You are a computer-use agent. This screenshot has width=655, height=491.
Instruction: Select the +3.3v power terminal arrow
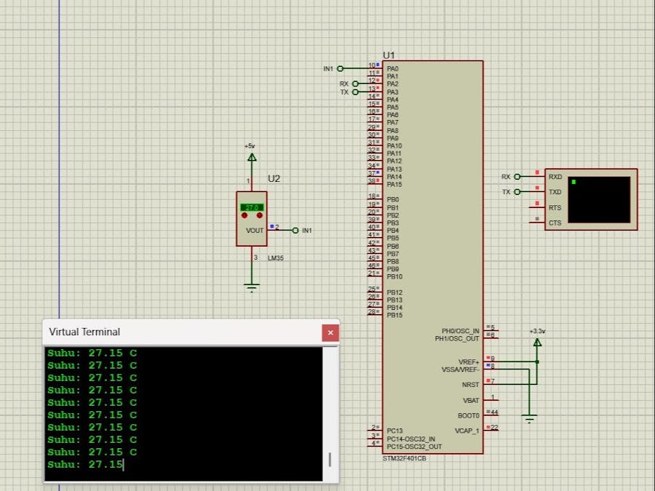pyautogui.click(x=537, y=342)
